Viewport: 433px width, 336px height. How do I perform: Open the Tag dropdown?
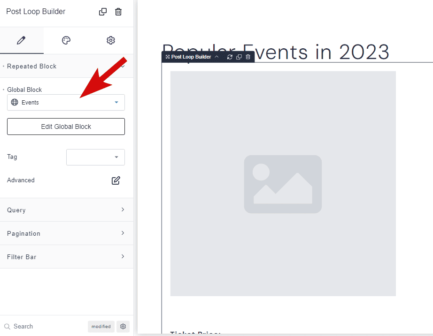coord(95,157)
